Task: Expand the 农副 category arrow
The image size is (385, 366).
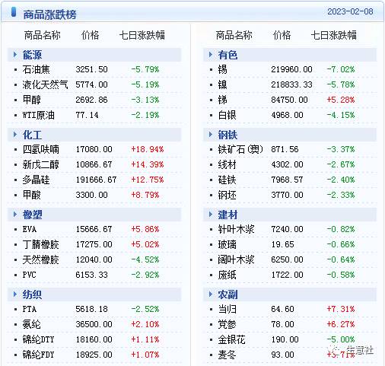Action: [211, 294]
